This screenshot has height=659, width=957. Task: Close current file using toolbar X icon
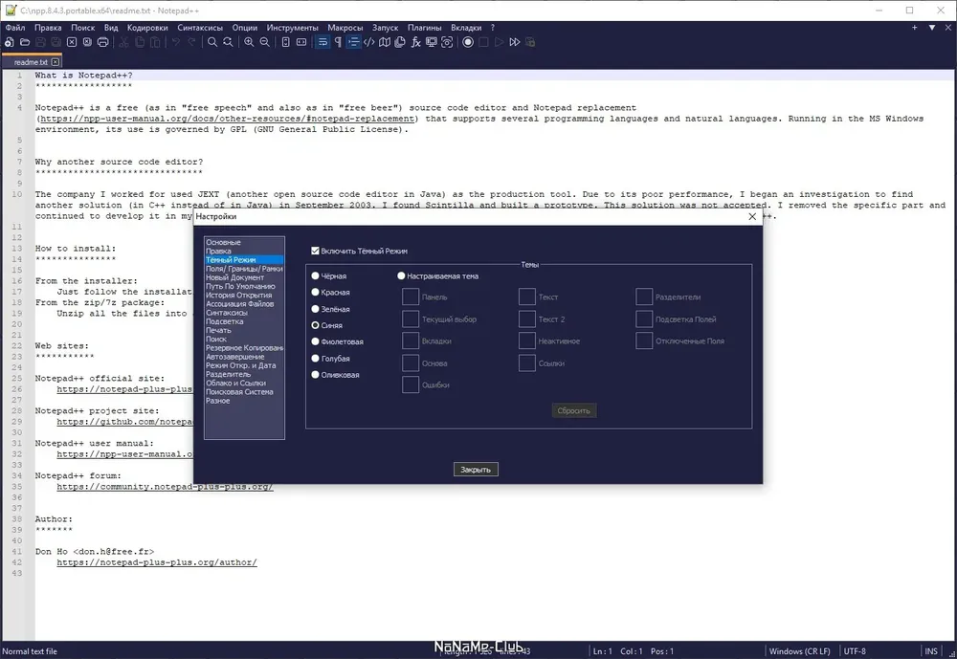(72, 42)
